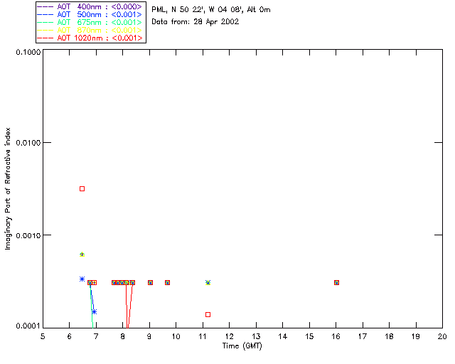This screenshot has width=455, height=364.
Task: Click the y-axis label 0.0010
Action: (28, 235)
